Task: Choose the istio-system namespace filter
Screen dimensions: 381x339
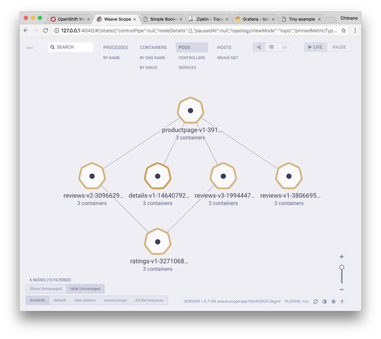Action: click(x=85, y=300)
